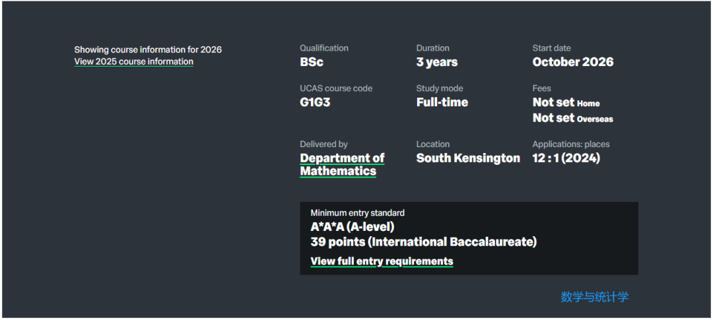Click the 39 points International Baccalaureate text
Image resolution: width=713 pixels, height=320 pixels.
pyautogui.click(x=423, y=242)
